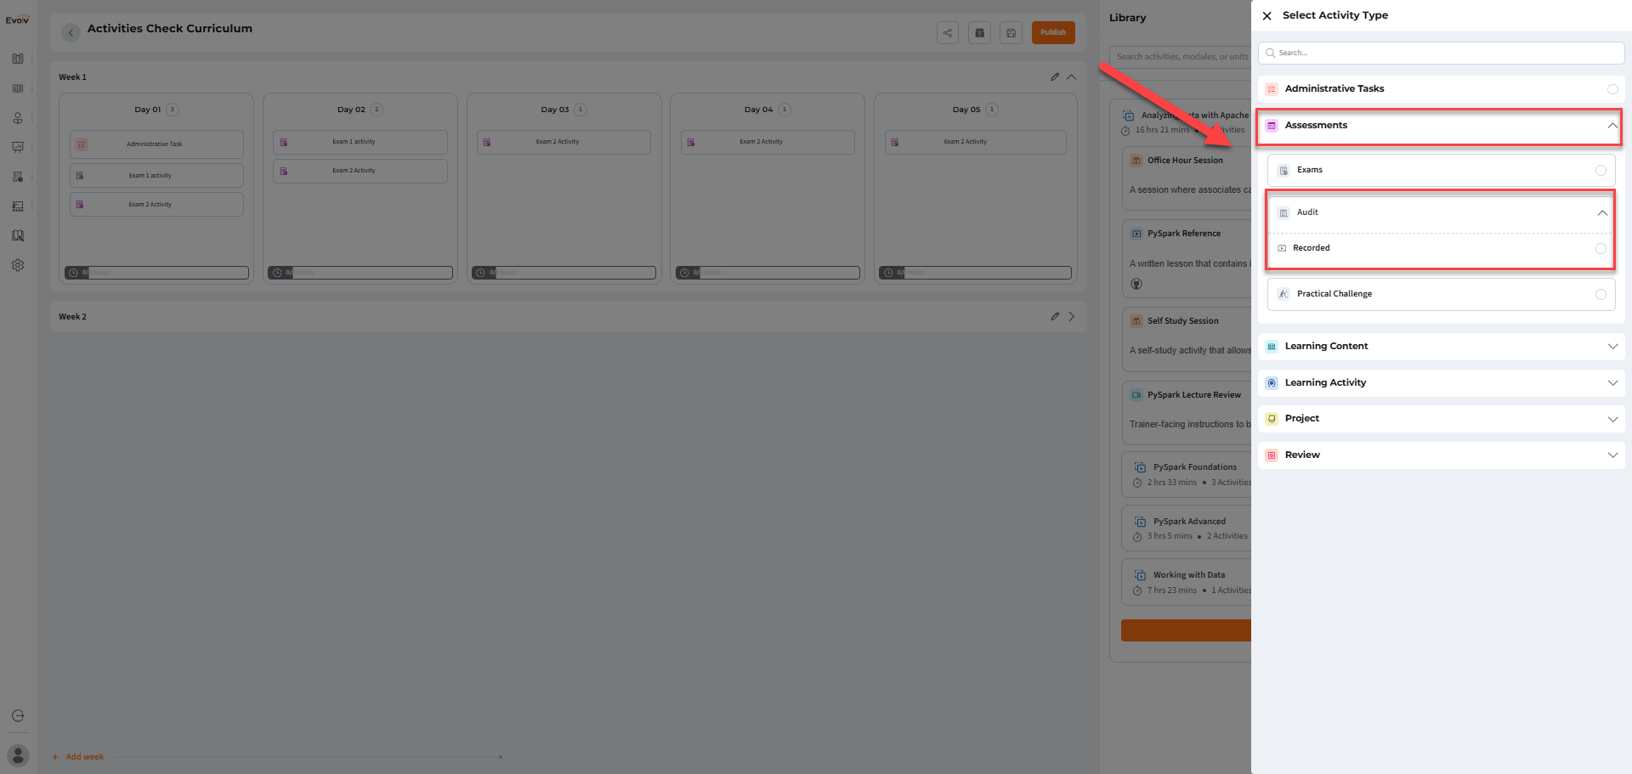This screenshot has width=1632, height=774.
Task: Select the Recorded audit radio button
Action: pos(1601,249)
